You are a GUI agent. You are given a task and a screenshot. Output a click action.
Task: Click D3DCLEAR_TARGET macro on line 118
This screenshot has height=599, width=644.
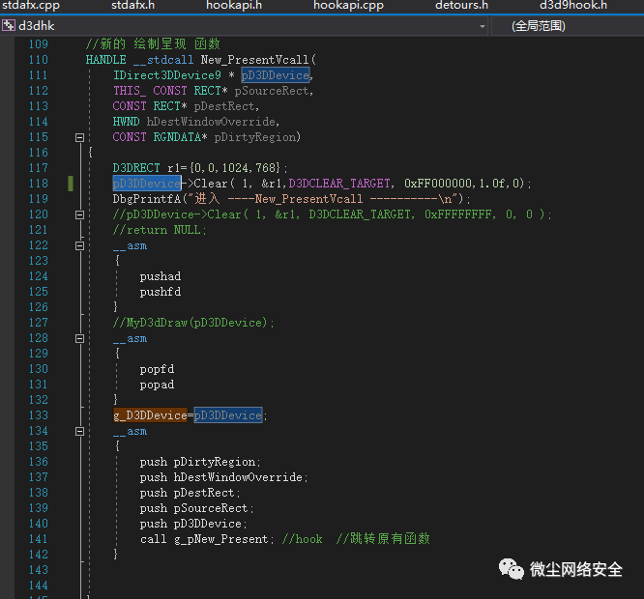[339, 184]
